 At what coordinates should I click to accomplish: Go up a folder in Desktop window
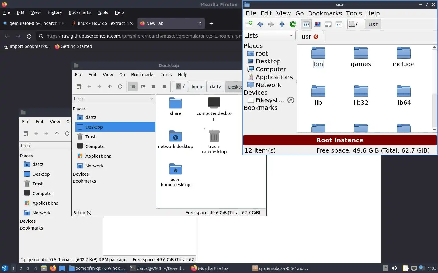[x=110, y=86]
